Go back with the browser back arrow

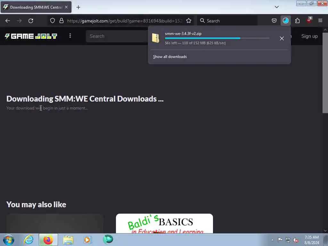[x=8, y=21]
